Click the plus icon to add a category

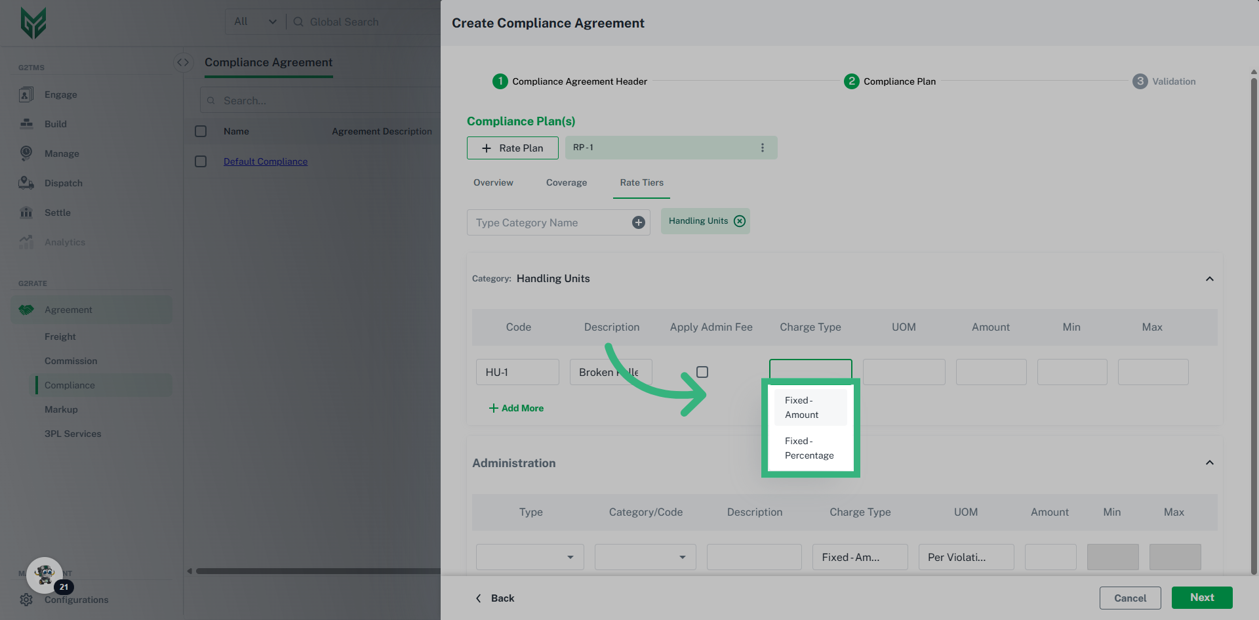coord(638,222)
